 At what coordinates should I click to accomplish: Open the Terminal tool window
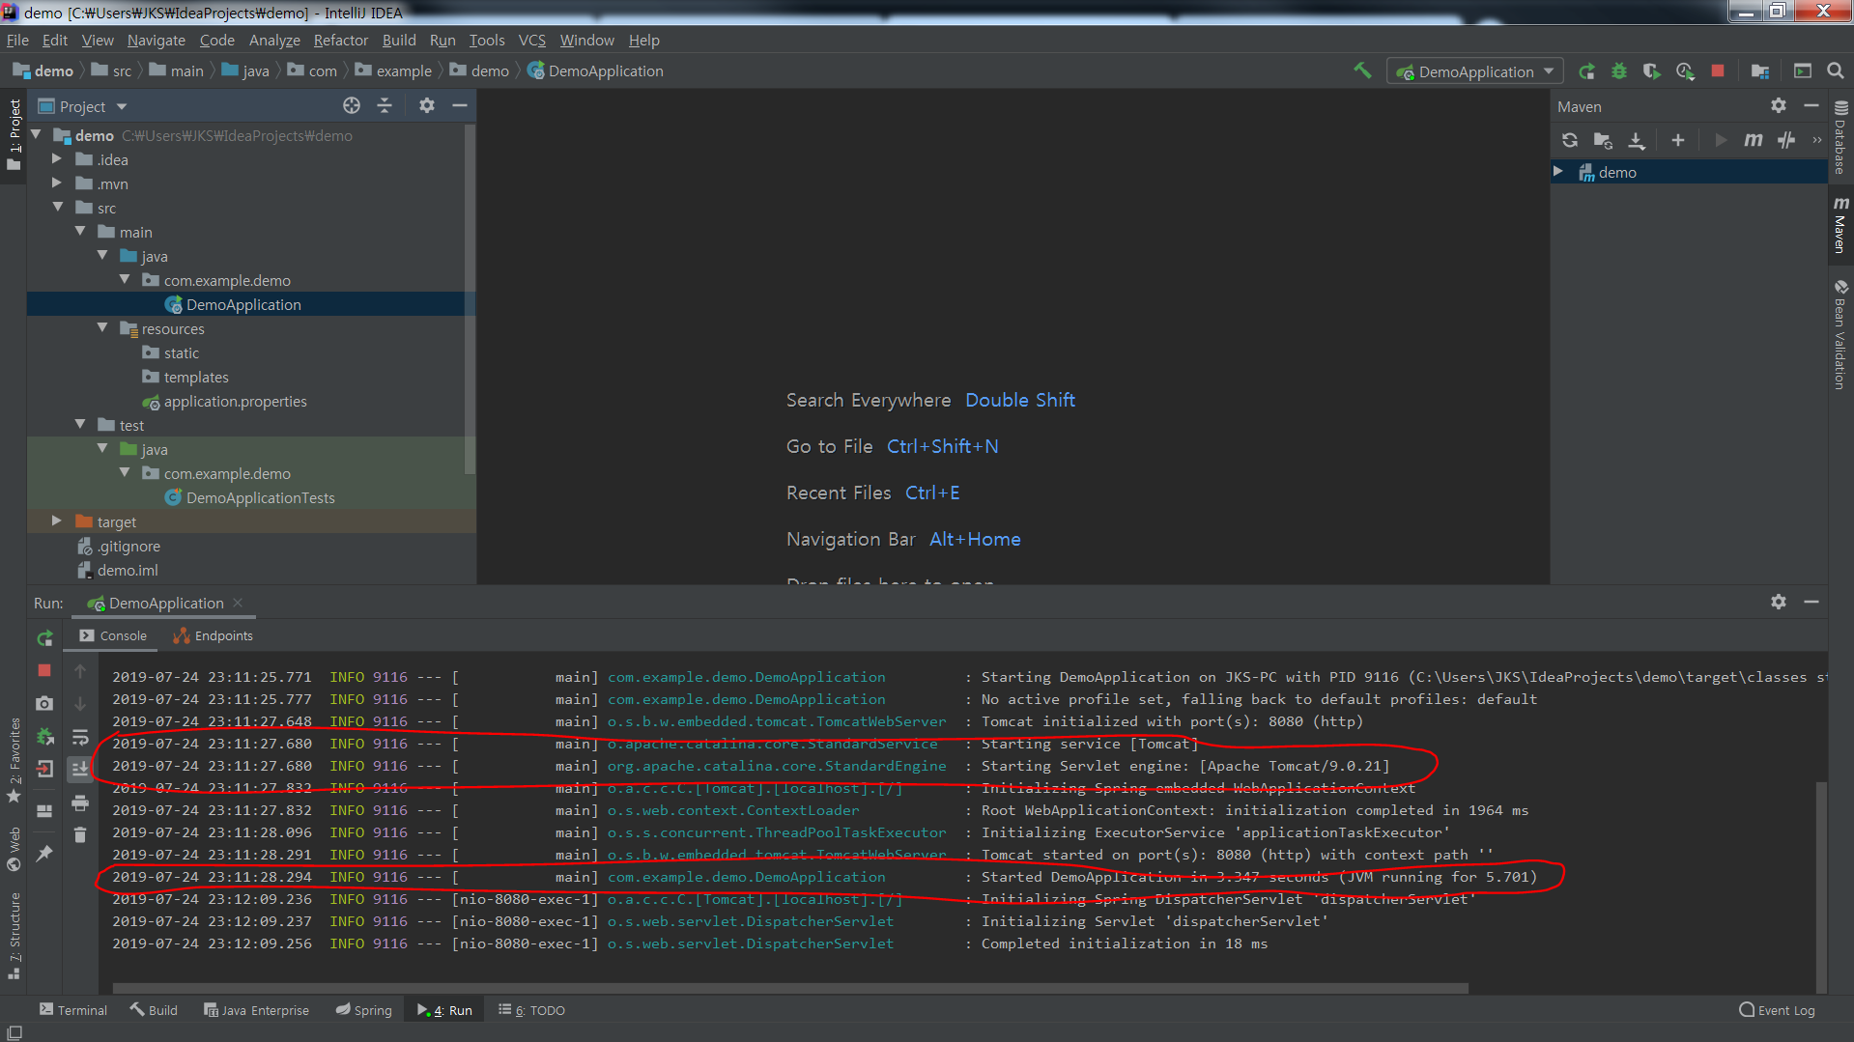(x=72, y=1010)
